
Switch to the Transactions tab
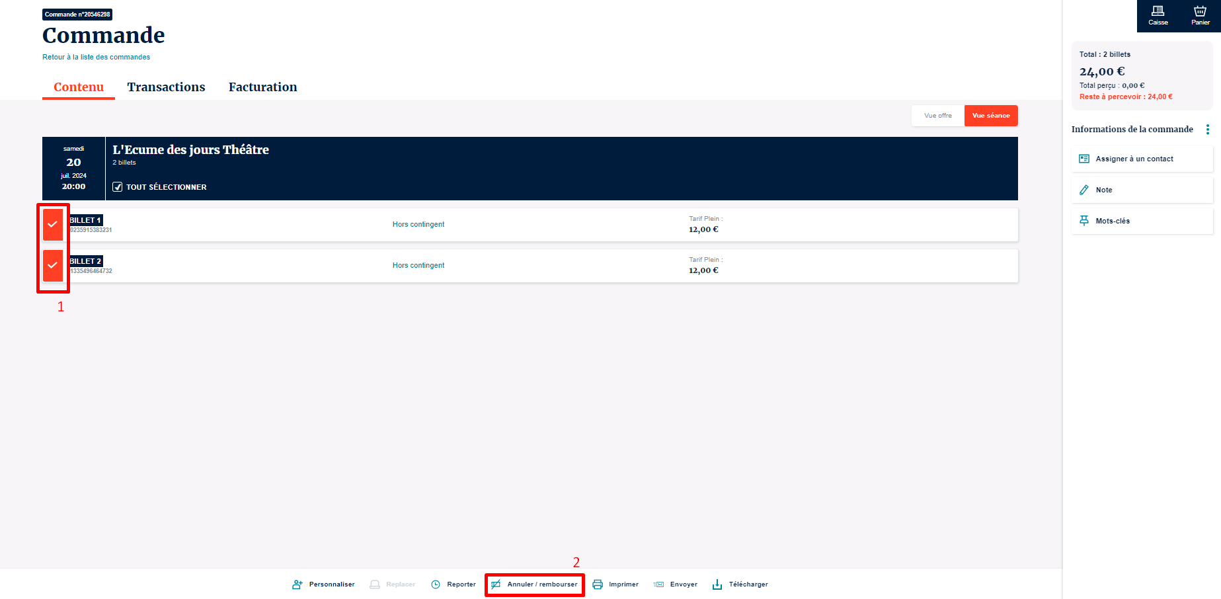166,87
